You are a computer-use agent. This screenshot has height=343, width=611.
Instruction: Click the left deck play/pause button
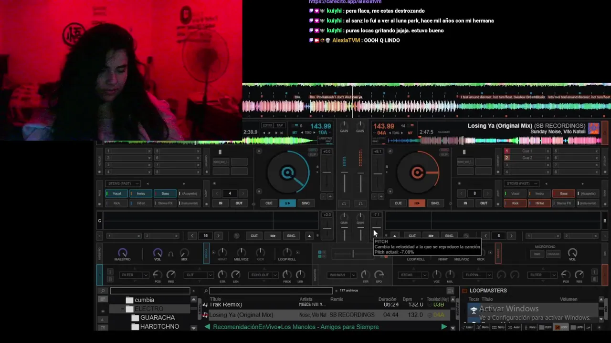[287, 203]
